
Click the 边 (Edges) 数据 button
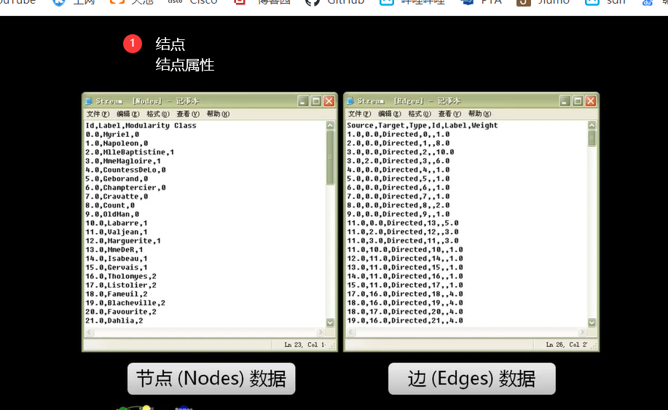pos(471,379)
